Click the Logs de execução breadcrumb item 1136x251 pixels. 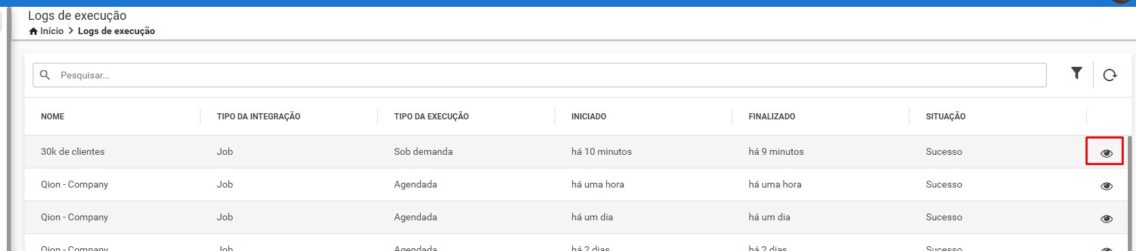tap(117, 31)
